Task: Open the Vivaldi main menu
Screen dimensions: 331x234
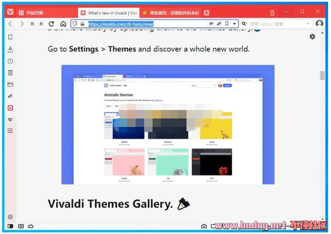Action: 10,12
